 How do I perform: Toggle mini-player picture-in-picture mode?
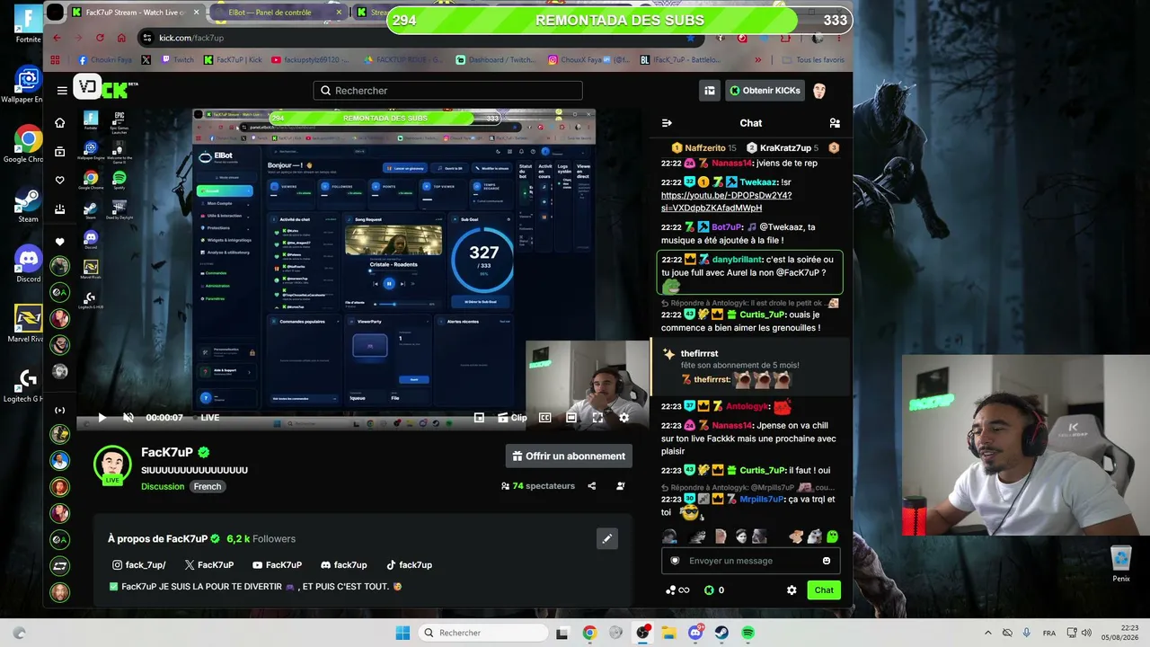(479, 417)
